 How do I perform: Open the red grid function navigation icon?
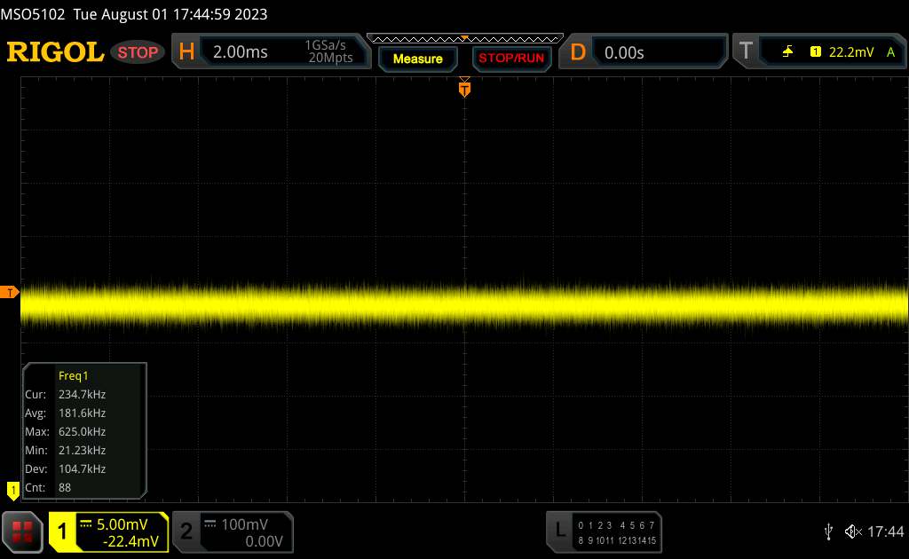22,531
